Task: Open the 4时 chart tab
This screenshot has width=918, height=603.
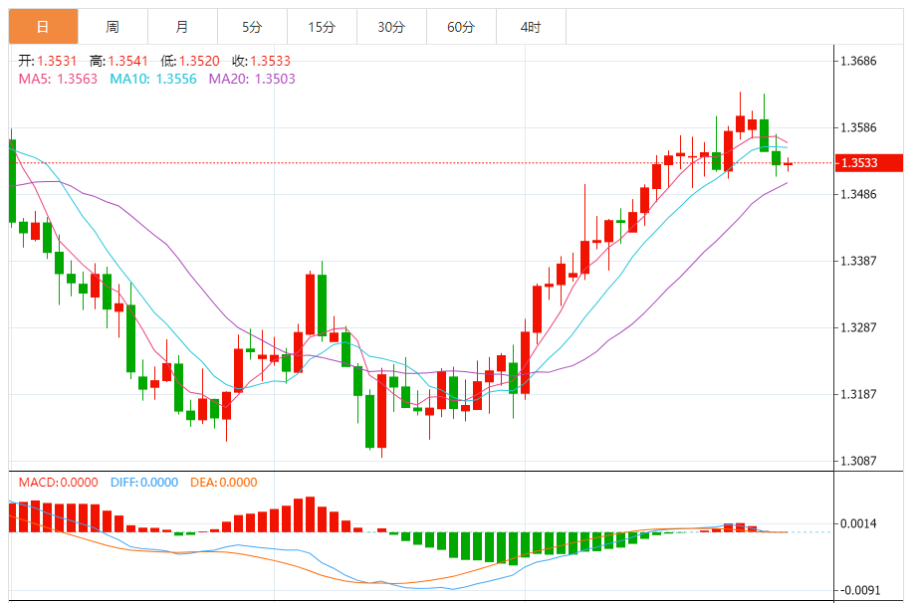Action: [x=531, y=26]
